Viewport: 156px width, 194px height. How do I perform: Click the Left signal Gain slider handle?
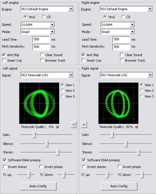pyautogui.click(x=34, y=135)
